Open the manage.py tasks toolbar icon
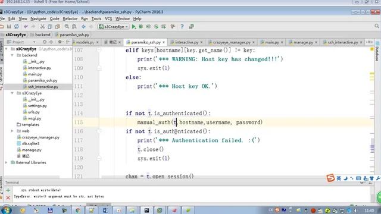The height and width of the screenshot is (214, 381). pyautogui.click(x=192, y=26)
